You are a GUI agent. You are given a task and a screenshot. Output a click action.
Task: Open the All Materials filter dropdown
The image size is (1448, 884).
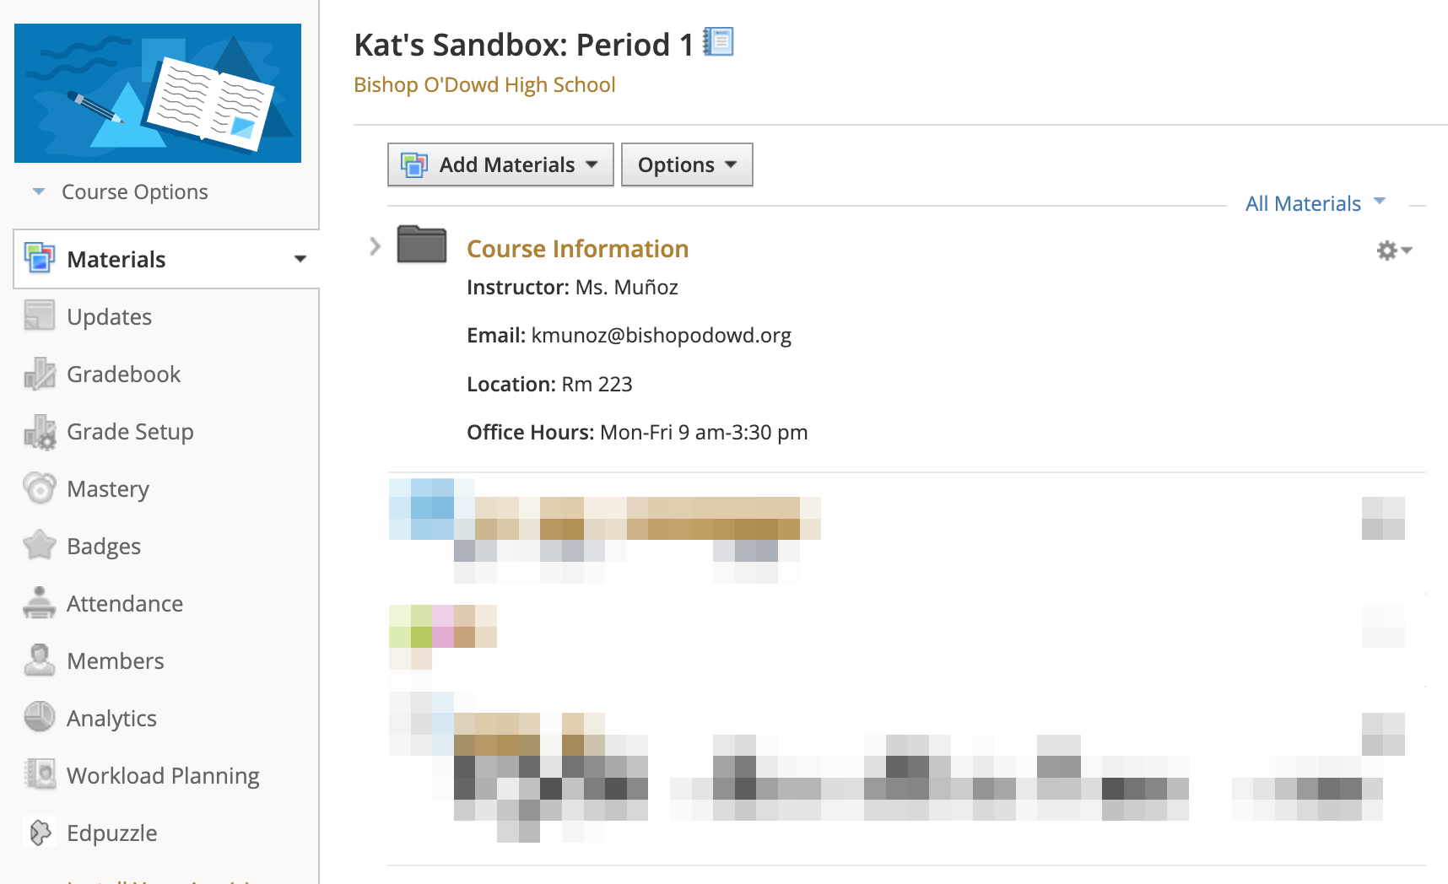[x=1316, y=203]
